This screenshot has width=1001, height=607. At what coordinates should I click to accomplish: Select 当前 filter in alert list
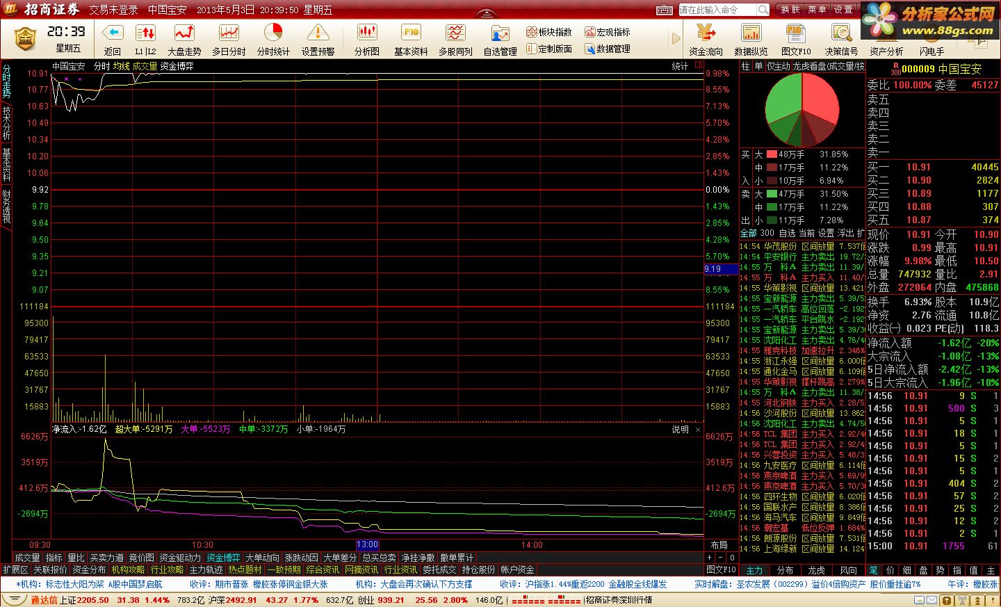[806, 233]
